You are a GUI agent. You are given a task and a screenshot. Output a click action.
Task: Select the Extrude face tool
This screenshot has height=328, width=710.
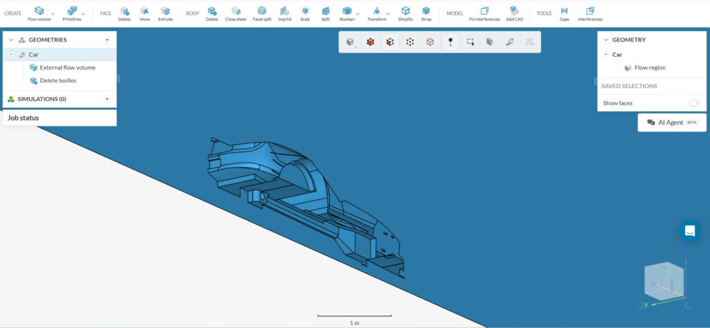(165, 13)
